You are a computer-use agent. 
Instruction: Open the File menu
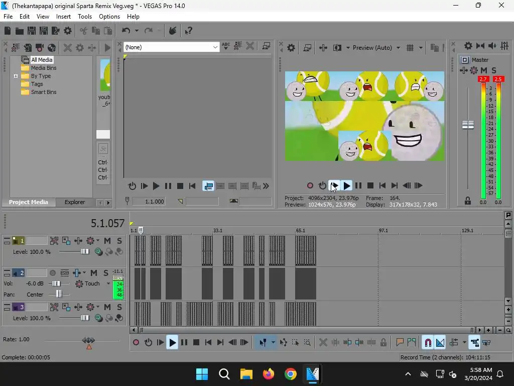pos(8,17)
